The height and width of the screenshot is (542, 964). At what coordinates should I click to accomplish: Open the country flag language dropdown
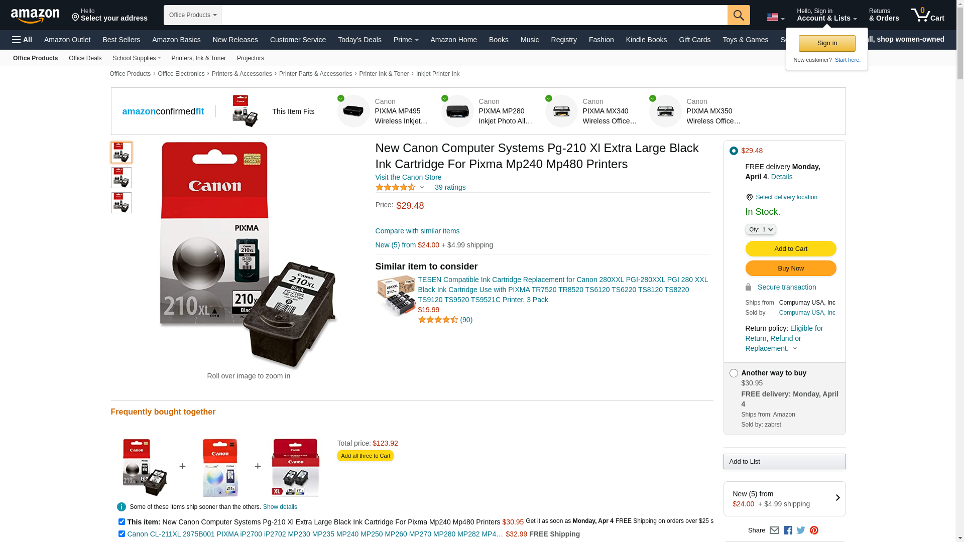(x=775, y=17)
